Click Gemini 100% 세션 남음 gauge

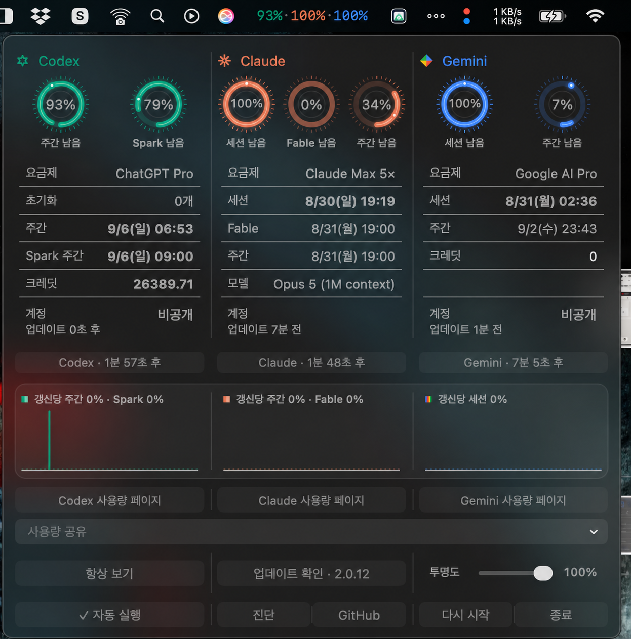[464, 105]
